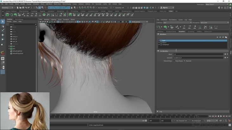Click the first XGen shelf icon
This screenshot has width=232, height=130.
point(7,15)
